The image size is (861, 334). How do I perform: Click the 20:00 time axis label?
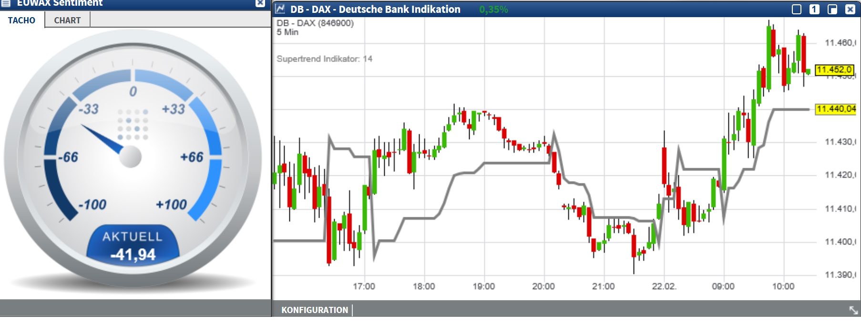point(543,286)
